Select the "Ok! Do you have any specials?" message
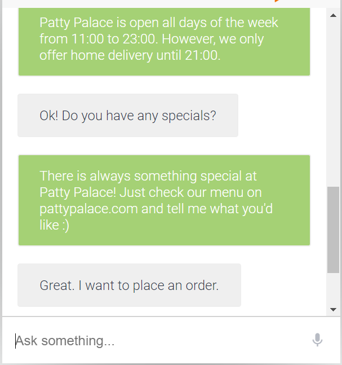 click(x=128, y=116)
